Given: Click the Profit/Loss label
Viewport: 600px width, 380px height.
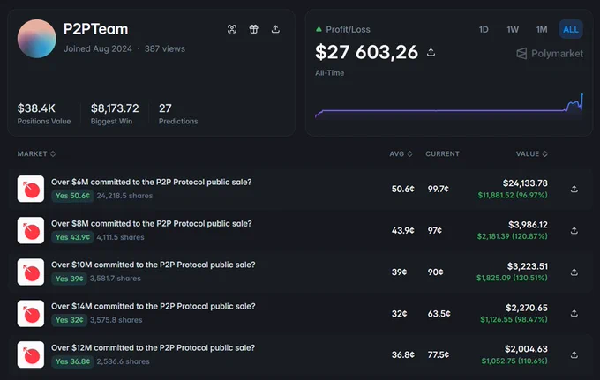Looking at the screenshot, I should (348, 29).
